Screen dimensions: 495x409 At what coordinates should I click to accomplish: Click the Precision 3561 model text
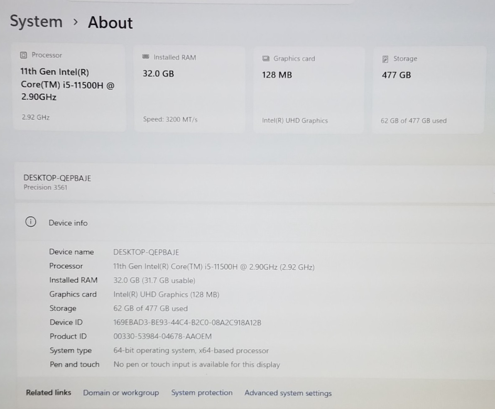[45, 187]
